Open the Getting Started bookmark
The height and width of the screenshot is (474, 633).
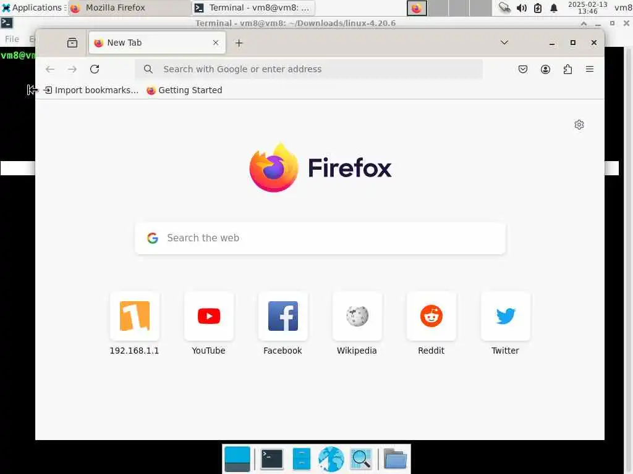coord(184,90)
